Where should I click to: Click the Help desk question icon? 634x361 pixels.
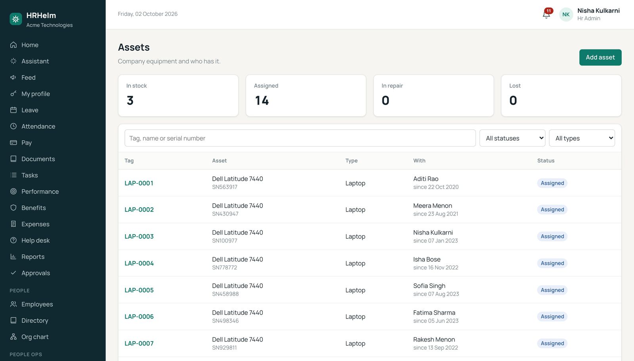[x=13, y=240]
